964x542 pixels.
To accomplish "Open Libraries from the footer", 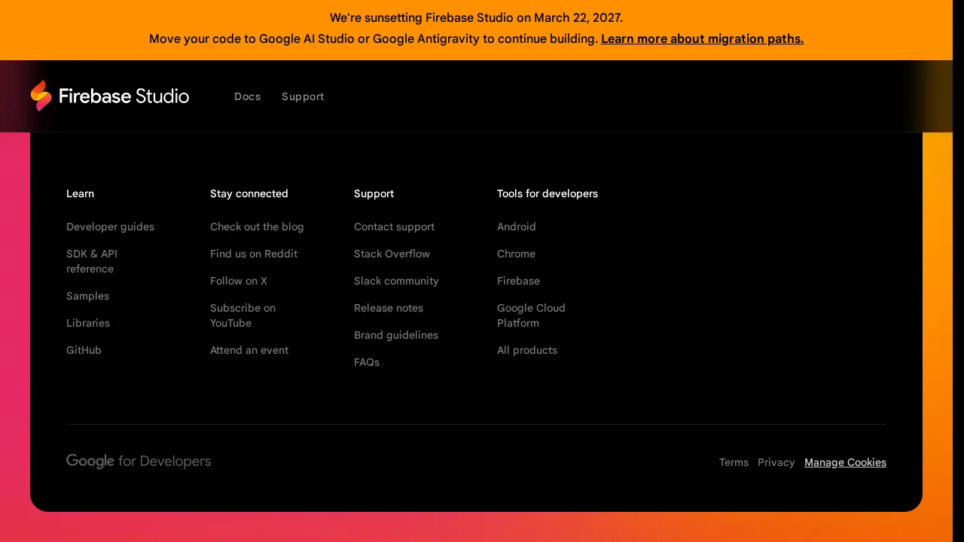I will coord(88,323).
